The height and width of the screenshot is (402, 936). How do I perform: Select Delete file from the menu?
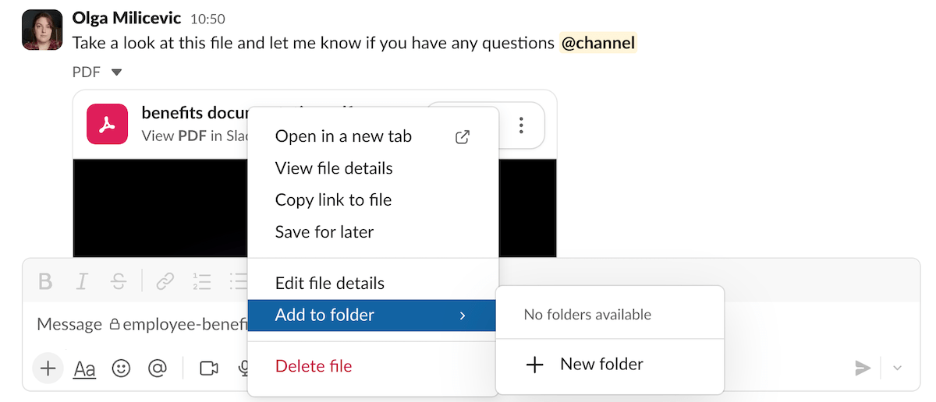(x=314, y=366)
